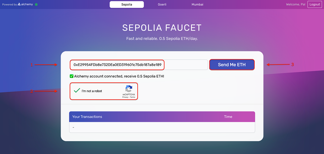Screen dimensions: 324x154
Task: Click the reCAPTCHA logo icon
Action: [x=129, y=89]
